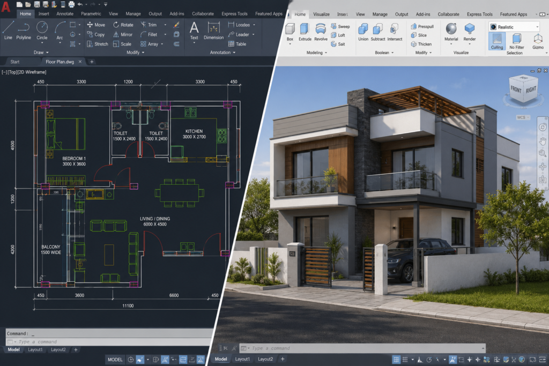The width and height of the screenshot is (549, 366).
Task: Select the Intersect boolean tool
Action: tap(395, 32)
